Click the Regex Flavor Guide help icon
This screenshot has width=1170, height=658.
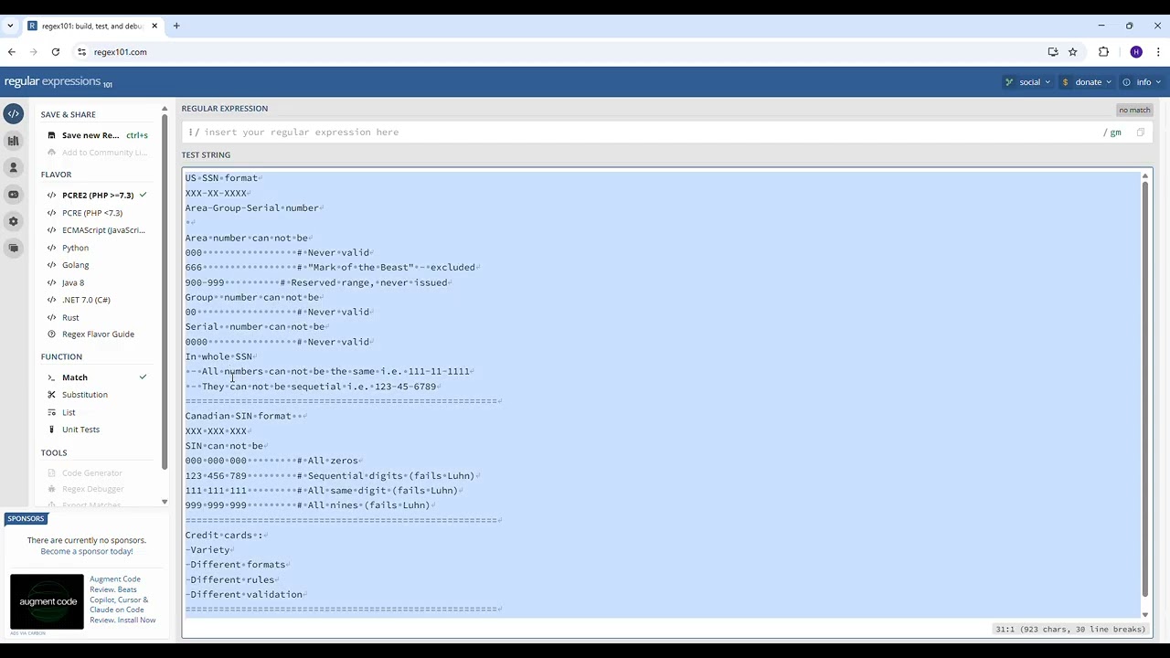pos(52,334)
